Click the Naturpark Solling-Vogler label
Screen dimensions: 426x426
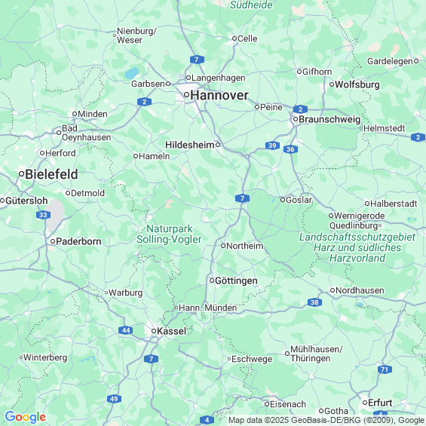(169, 234)
